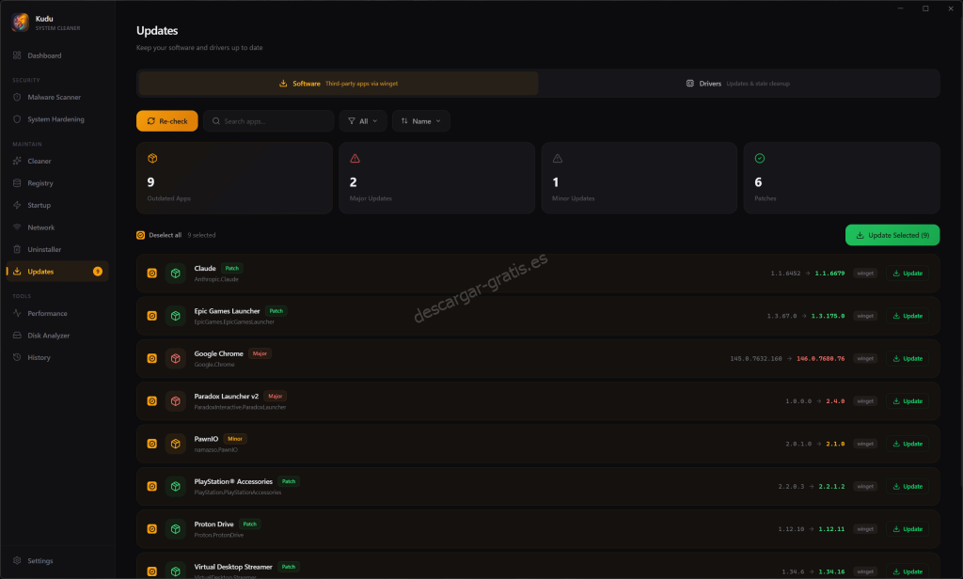Uncheck the Claude row checkbox

click(151, 274)
